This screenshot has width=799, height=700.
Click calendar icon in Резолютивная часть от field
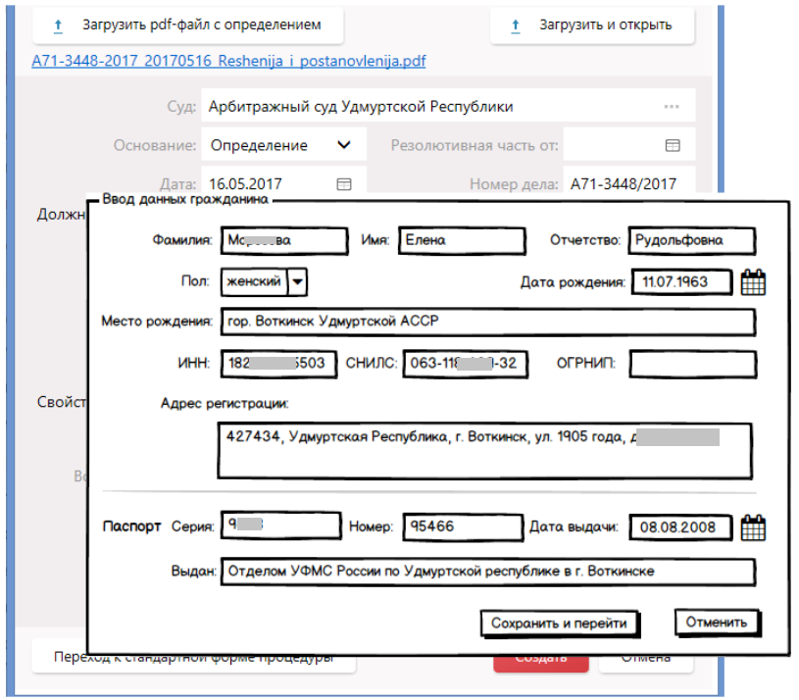(673, 145)
